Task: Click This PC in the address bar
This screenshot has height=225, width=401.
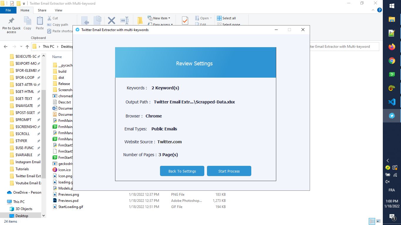Action: pyautogui.click(x=48, y=47)
